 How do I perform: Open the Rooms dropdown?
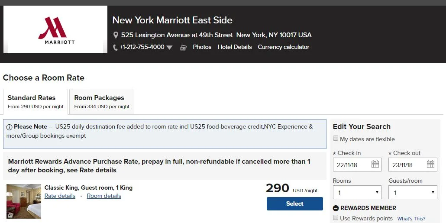357,192
